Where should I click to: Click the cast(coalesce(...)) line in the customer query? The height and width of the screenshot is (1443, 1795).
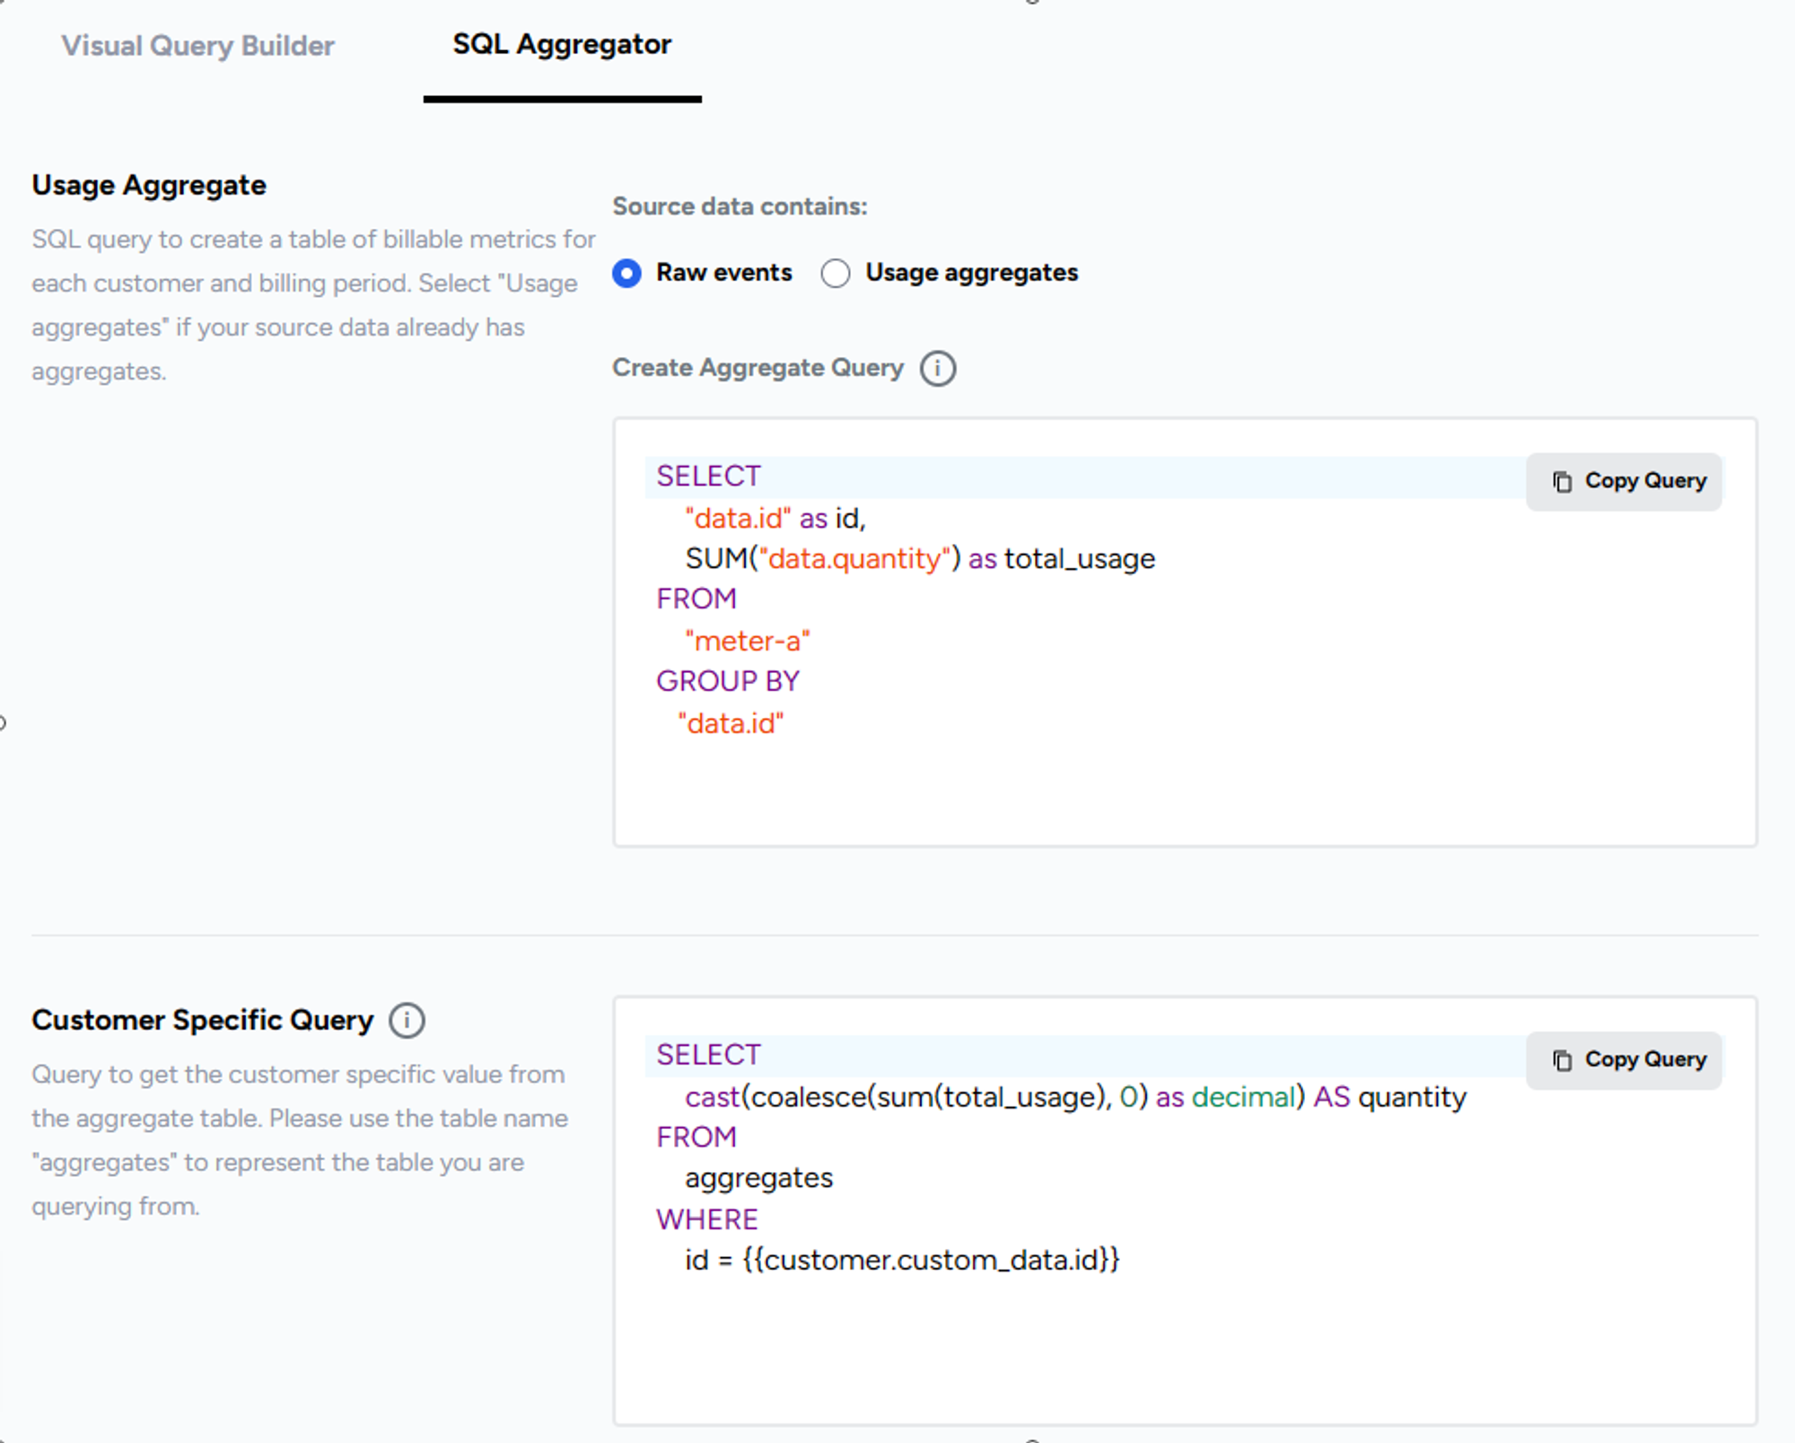(x=1074, y=1098)
